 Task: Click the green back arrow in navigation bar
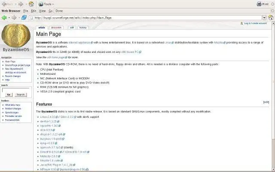(x=4, y=18)
